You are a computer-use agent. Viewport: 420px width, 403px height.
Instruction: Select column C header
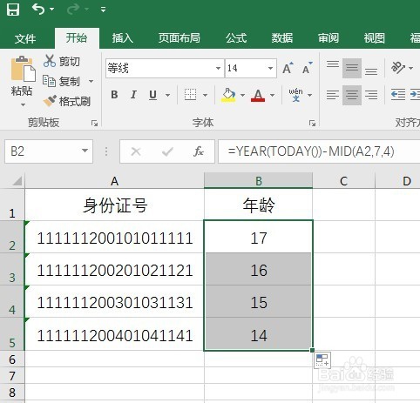click(x=343, y=181)
